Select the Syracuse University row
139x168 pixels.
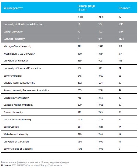[69, 39]
